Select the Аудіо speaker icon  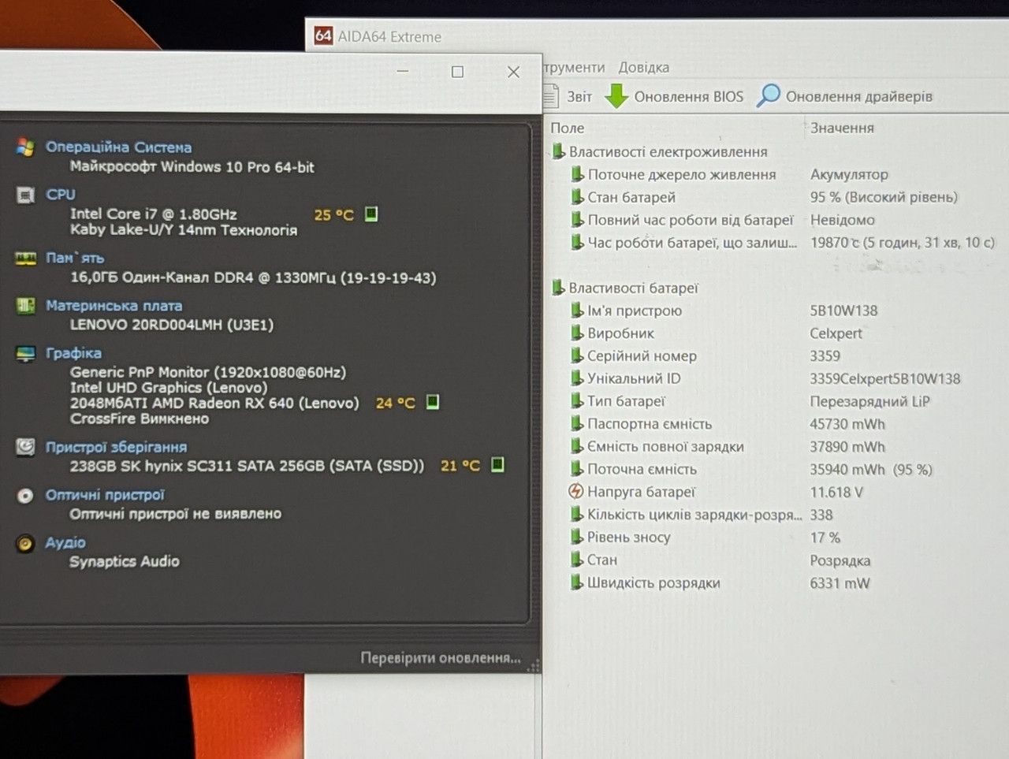tap(25, 543)
